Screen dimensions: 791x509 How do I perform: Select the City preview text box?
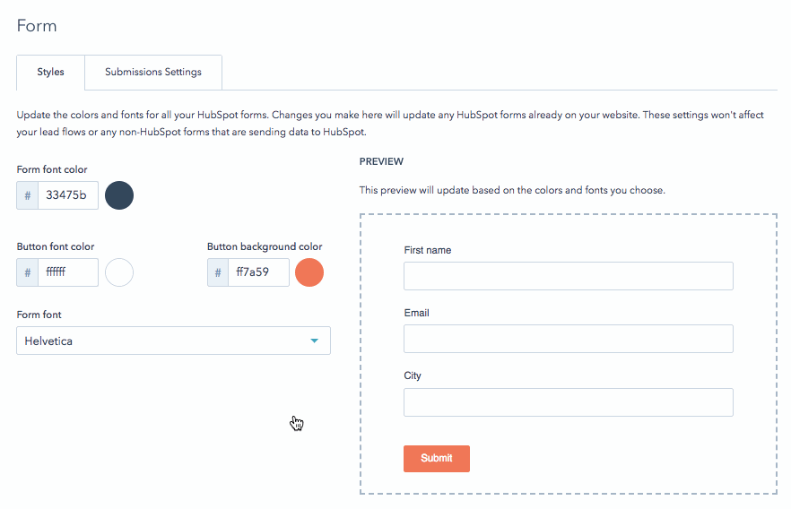tap(568, 402)
